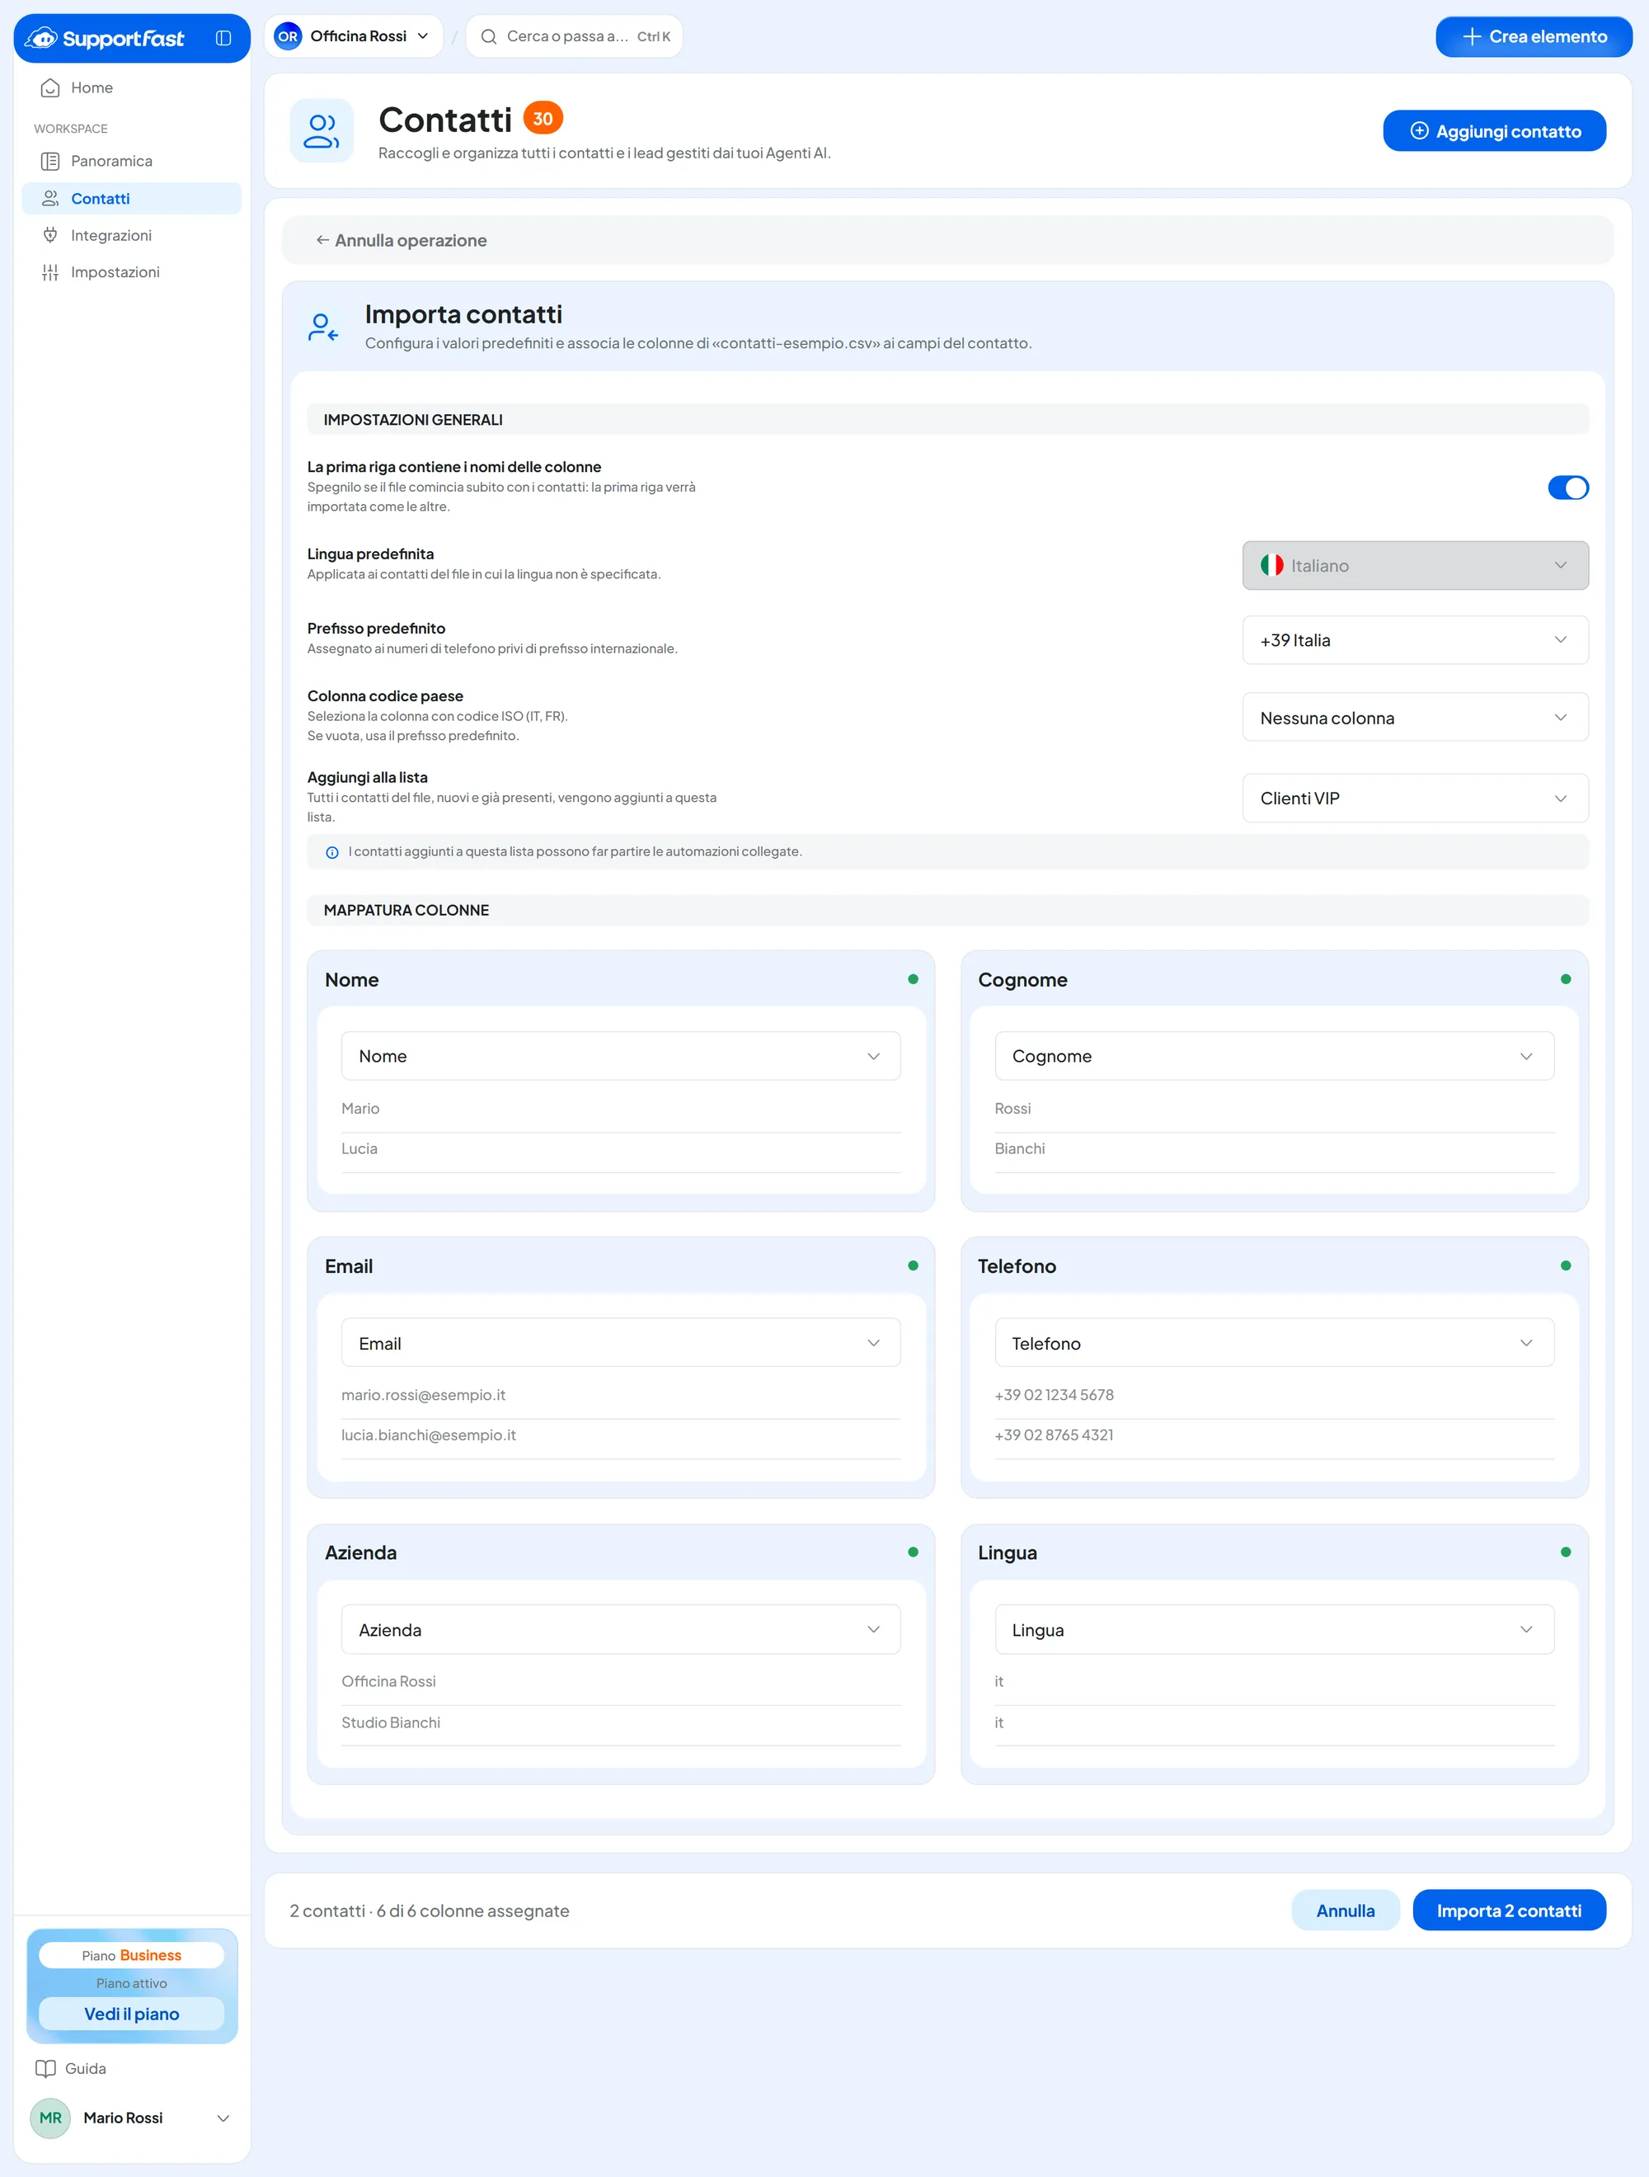Screen dimensions: 1649x2177
Task: Click the Importa 2 contatti button
Action: pyautogui.click(x=1508, y=1911)
